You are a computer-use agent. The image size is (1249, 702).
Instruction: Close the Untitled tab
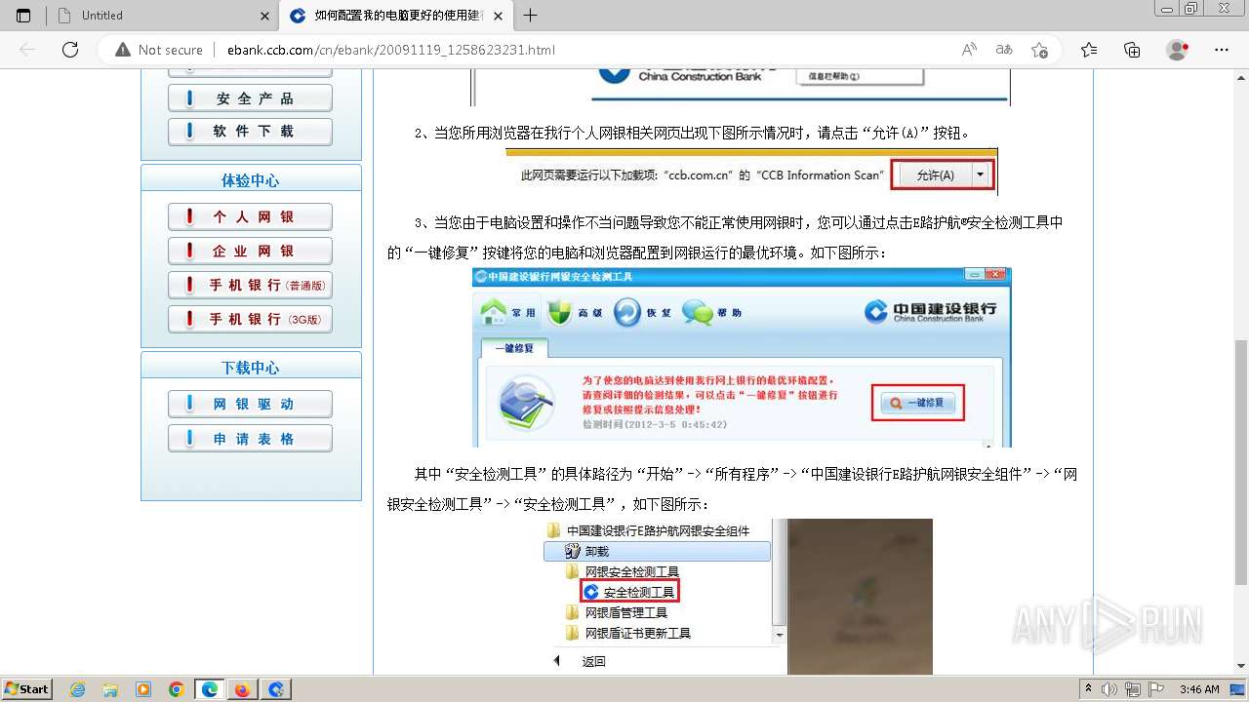265,16
